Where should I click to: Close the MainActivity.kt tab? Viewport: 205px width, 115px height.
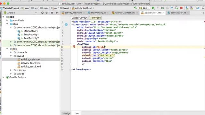[108, 13]
